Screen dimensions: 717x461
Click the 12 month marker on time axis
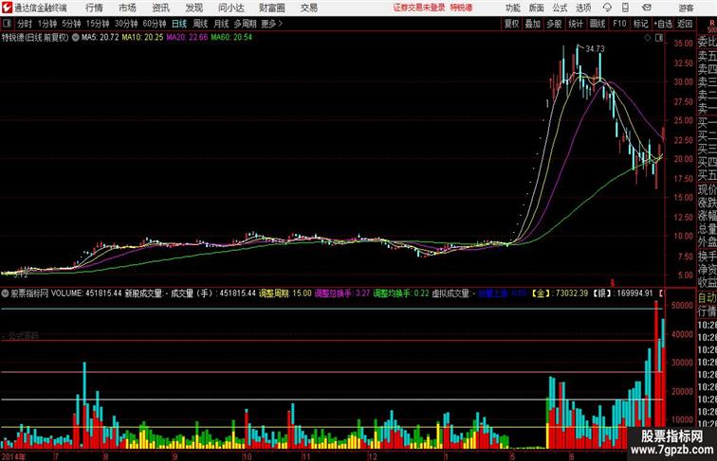click(x=372, y=456)
